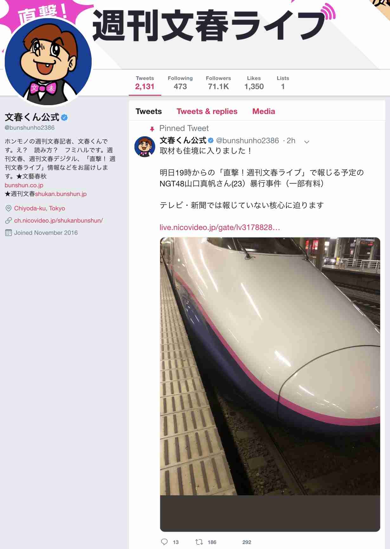
Task: Open the live.nicovideo.jp gate link
Action: click(x=220, y=227)
